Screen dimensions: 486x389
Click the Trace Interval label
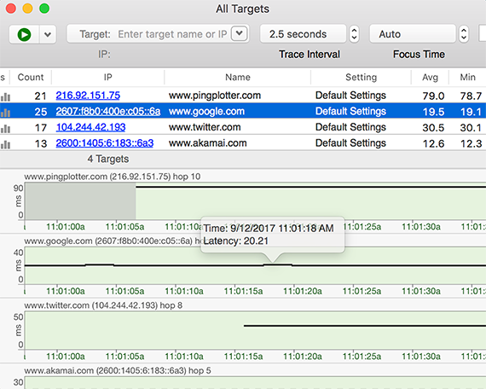click(310, 55)
